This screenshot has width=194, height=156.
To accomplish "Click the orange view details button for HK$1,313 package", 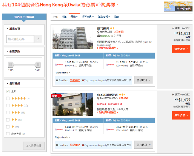I will [181, 49].
